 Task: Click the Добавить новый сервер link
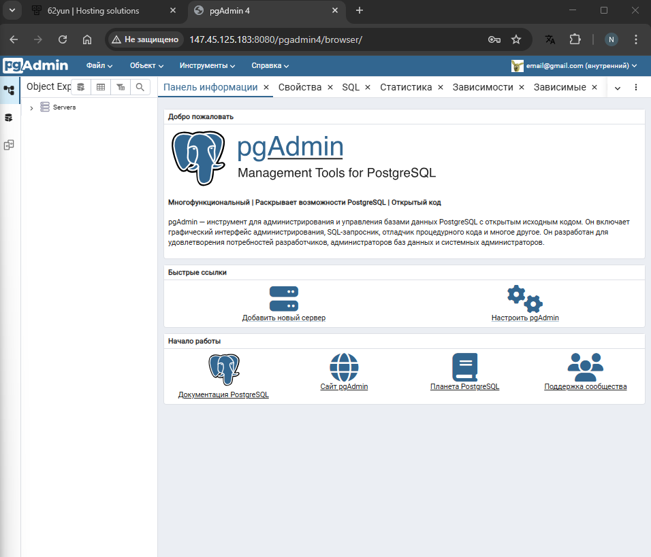(283, 318)
